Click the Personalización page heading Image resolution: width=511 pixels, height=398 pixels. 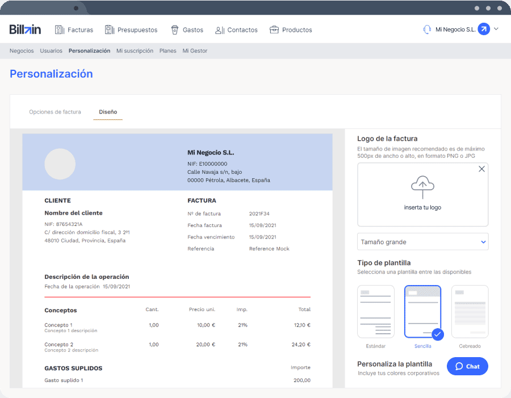(51, 74)
